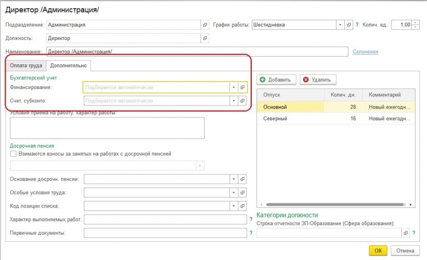Enable Взимаются взносы за досрочную пенсию checkbox

click(13, 154)
